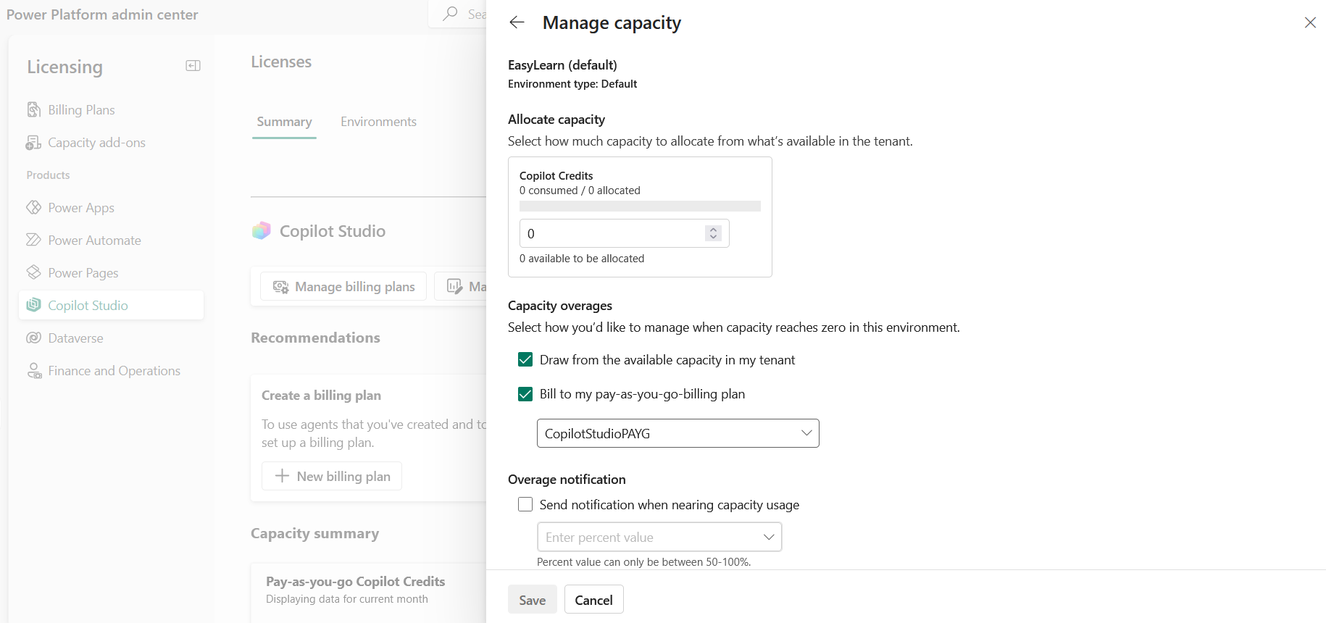
Task: Go back using the Manage capacity arrow
Action: 517,22
